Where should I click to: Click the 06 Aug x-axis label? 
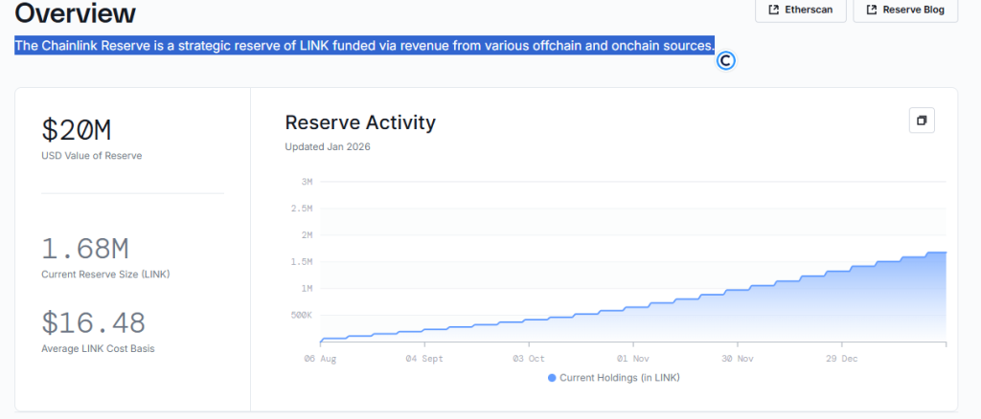(x=320, y=359)
